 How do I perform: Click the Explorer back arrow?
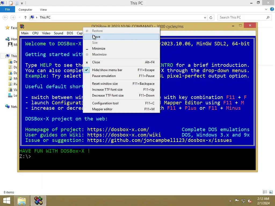coord(5,17)
